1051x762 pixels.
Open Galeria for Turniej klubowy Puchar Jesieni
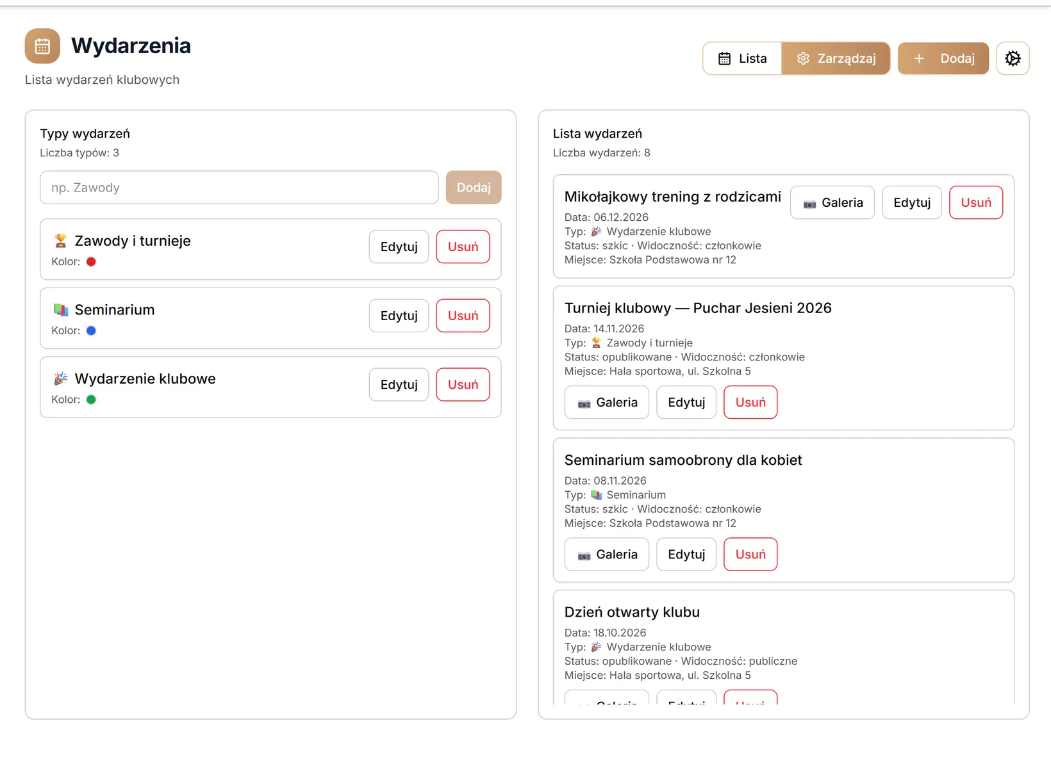point(606,402)
